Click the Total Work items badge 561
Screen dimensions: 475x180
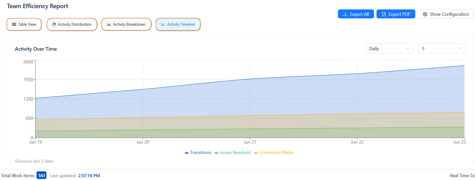(x=41, y=175)
